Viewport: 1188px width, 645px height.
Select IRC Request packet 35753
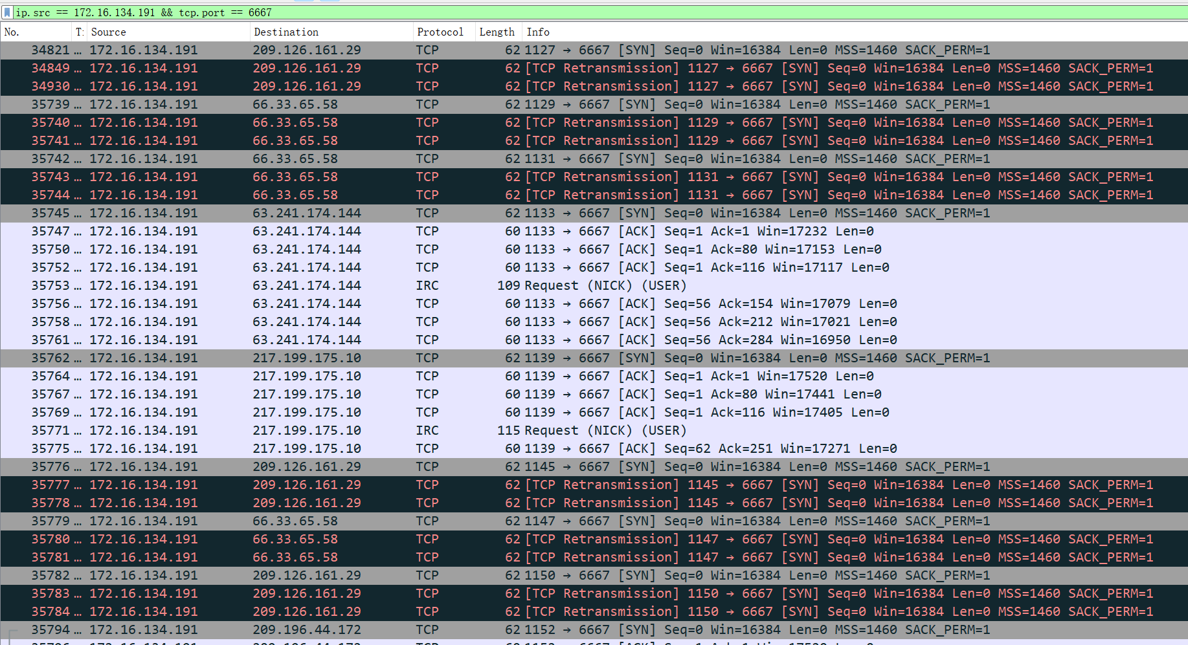594,285
